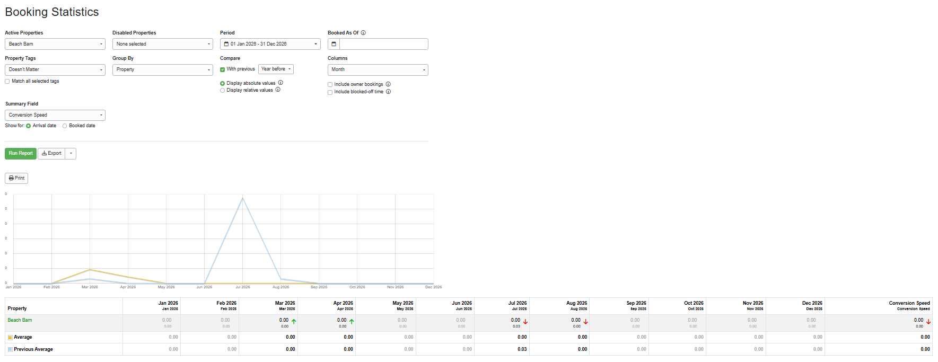The image size is (938, 362).
Task: Click the green up arrow in Apr 2026 cell
Action: point(352,321)
